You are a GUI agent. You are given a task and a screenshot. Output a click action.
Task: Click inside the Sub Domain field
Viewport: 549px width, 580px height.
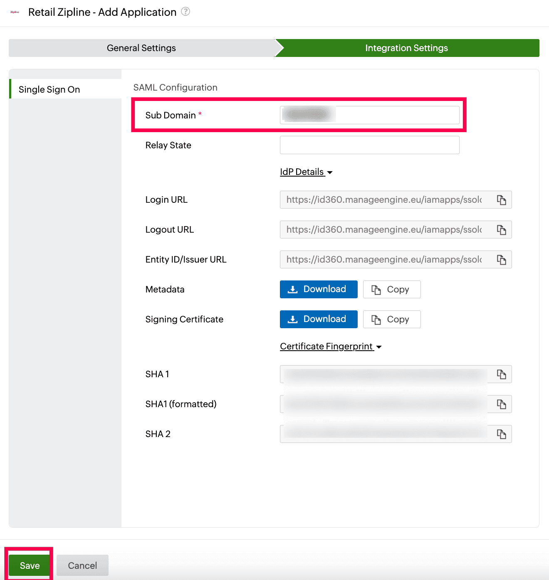point(369,115)
